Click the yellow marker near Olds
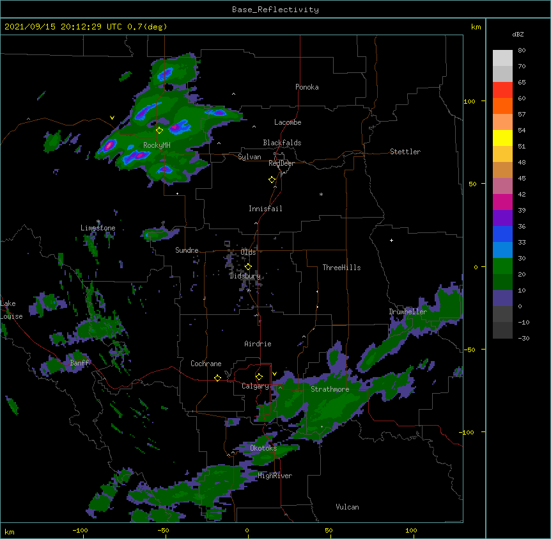 [x=248, y=267]
